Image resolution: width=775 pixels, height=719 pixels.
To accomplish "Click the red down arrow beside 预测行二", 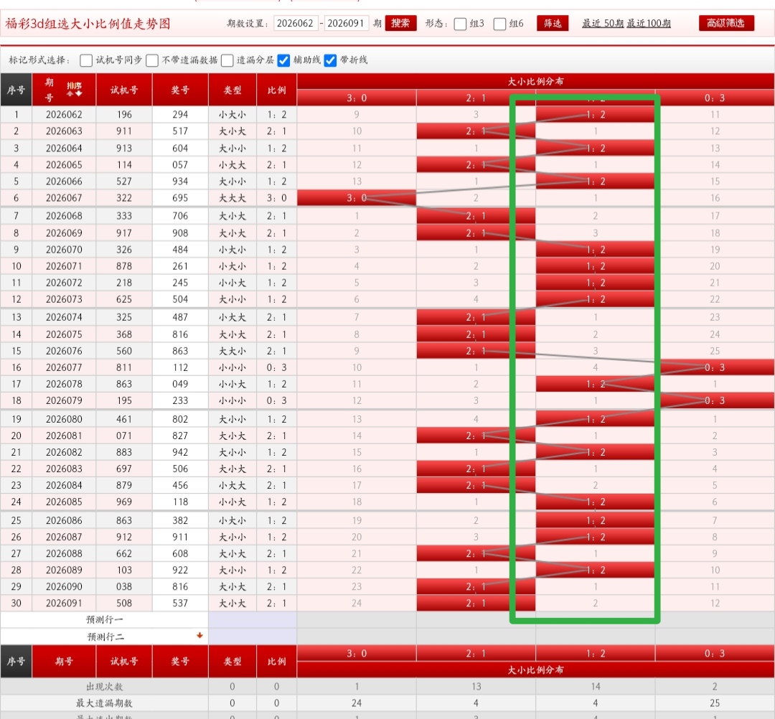I will click(199, 636).
